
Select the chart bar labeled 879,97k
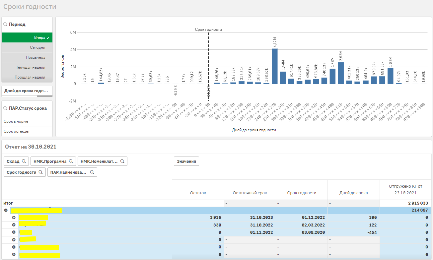click(x=374, y=80)
